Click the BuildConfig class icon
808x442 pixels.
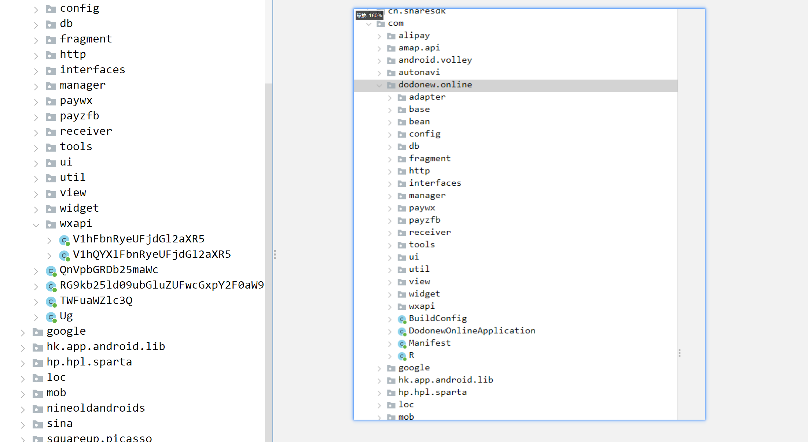(x=402, y=319)
